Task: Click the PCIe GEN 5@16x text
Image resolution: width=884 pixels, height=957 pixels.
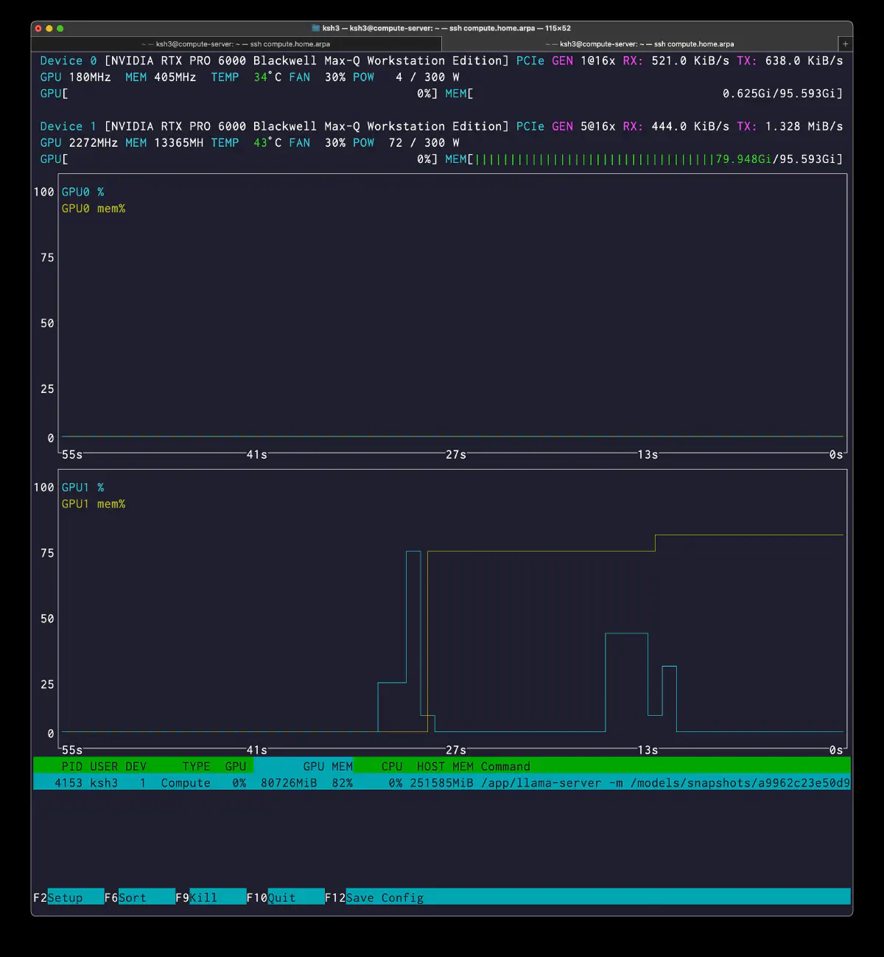Action: 566,126
